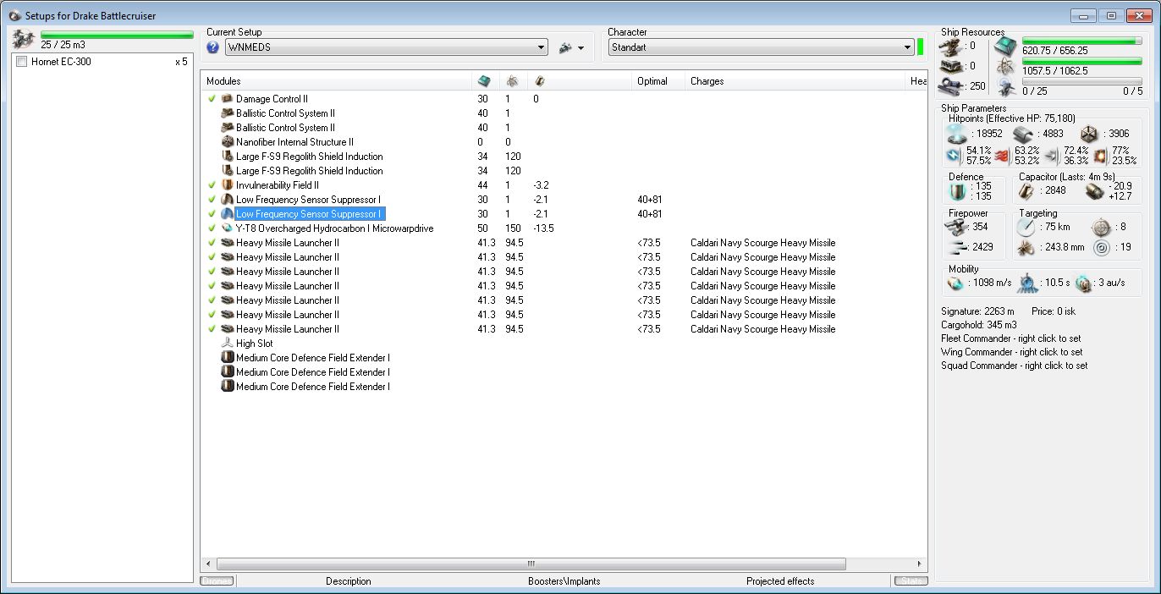The width and height of the screenshot is (1161, 594).
Task: Click the armor hitpoints icon showing 4883
Action: click(x=1024, y=134)
